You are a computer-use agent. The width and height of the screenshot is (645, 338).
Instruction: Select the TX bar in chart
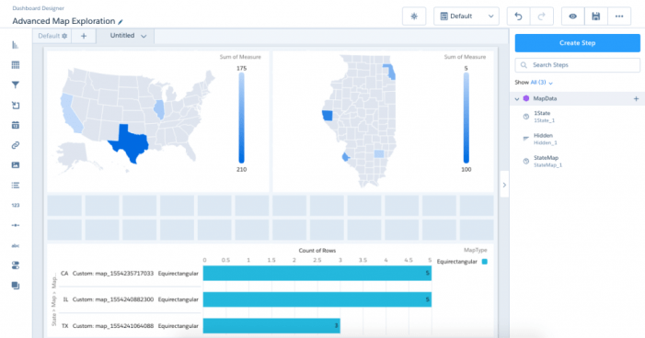click(x=271, y=326)
